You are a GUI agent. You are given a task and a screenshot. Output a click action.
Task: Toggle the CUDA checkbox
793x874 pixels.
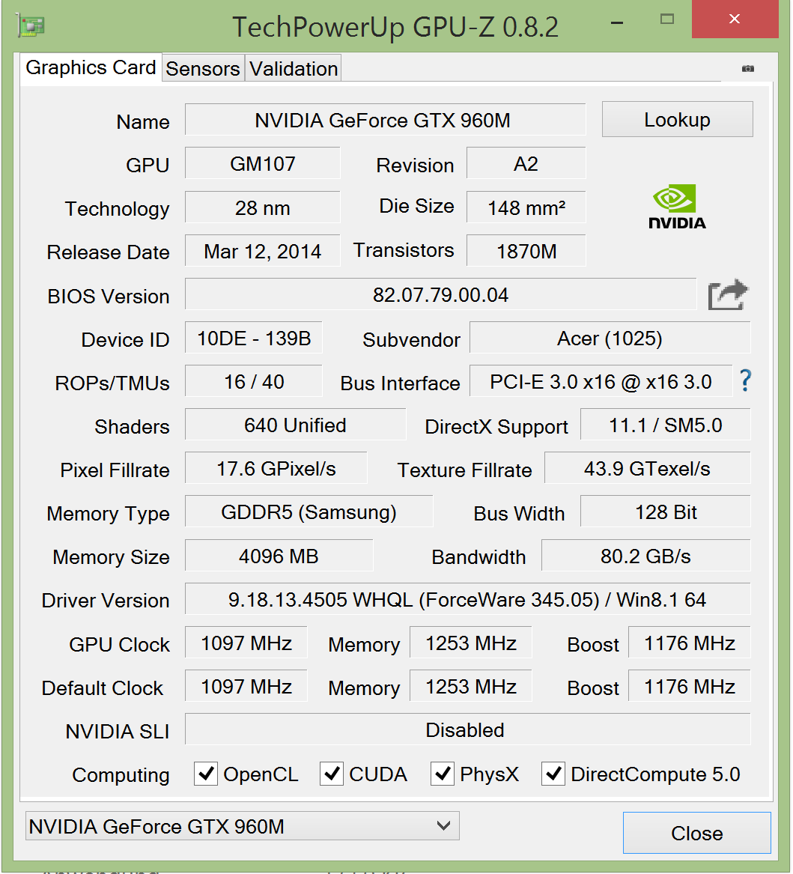(x=332, y=774)
